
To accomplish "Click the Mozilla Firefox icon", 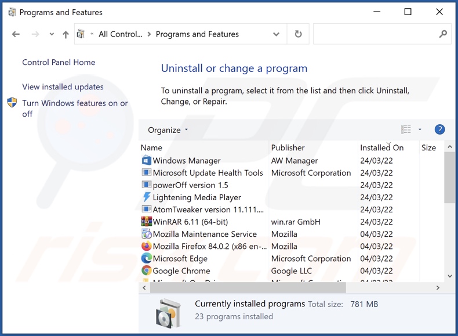I will click(x=146, y=246).
